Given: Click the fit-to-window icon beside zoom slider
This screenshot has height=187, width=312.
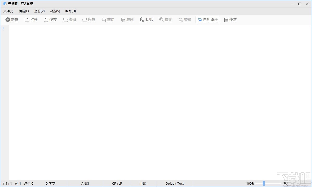Looking at the screenshot, I should [x=285, y=184].
